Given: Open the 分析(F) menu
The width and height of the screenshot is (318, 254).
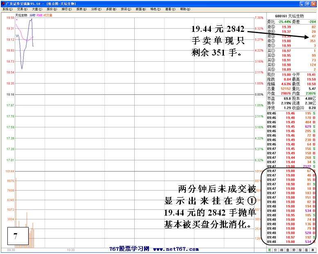Looking at the screenshot, I should point(95,9).
